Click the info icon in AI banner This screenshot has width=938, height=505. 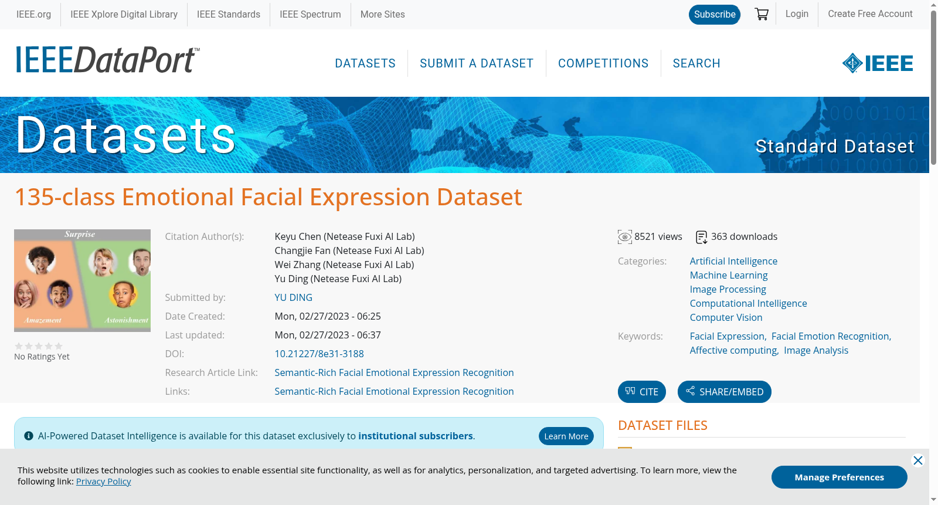(x=29, y=436)
